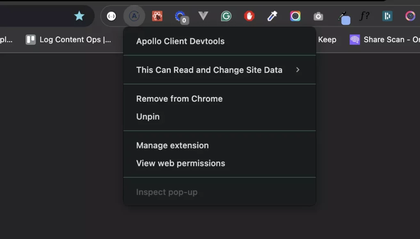Select the eyedropper color picker extension
The height and width of the screenshot is (239, 420).
(272, 16)
